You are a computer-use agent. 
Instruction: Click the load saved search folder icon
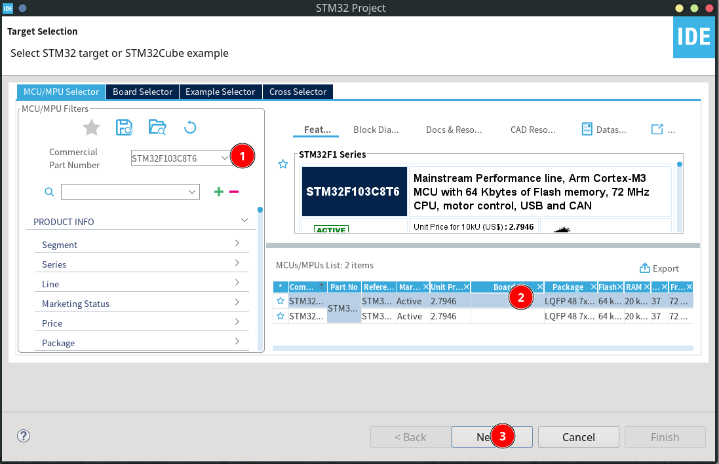[x=157, y=128]
